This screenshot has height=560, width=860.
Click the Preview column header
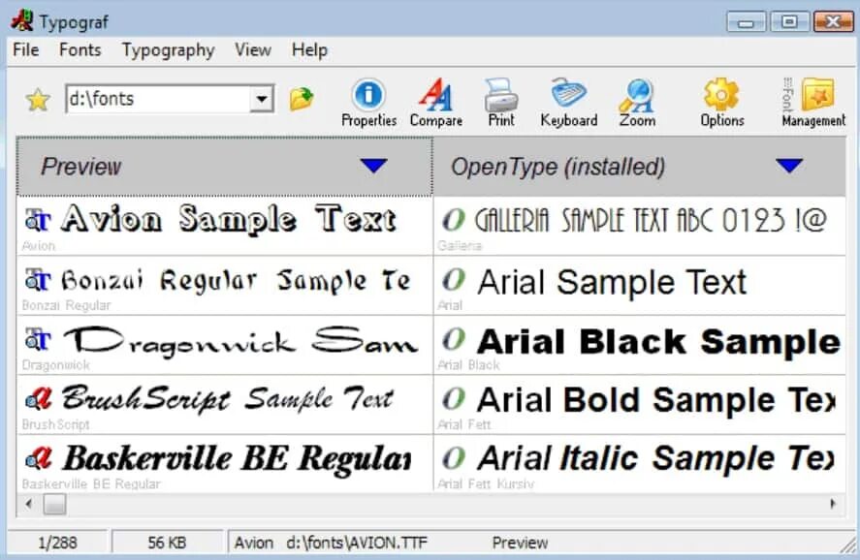225,167
